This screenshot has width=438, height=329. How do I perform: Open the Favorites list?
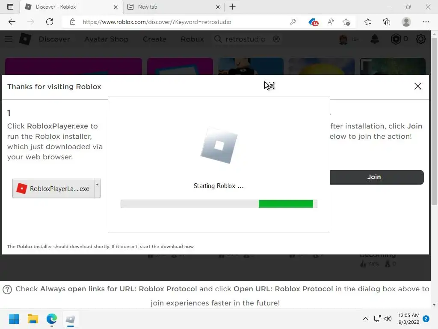(368, 22)
